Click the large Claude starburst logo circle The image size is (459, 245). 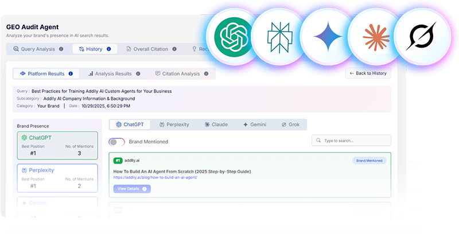[x=376, y=37]
